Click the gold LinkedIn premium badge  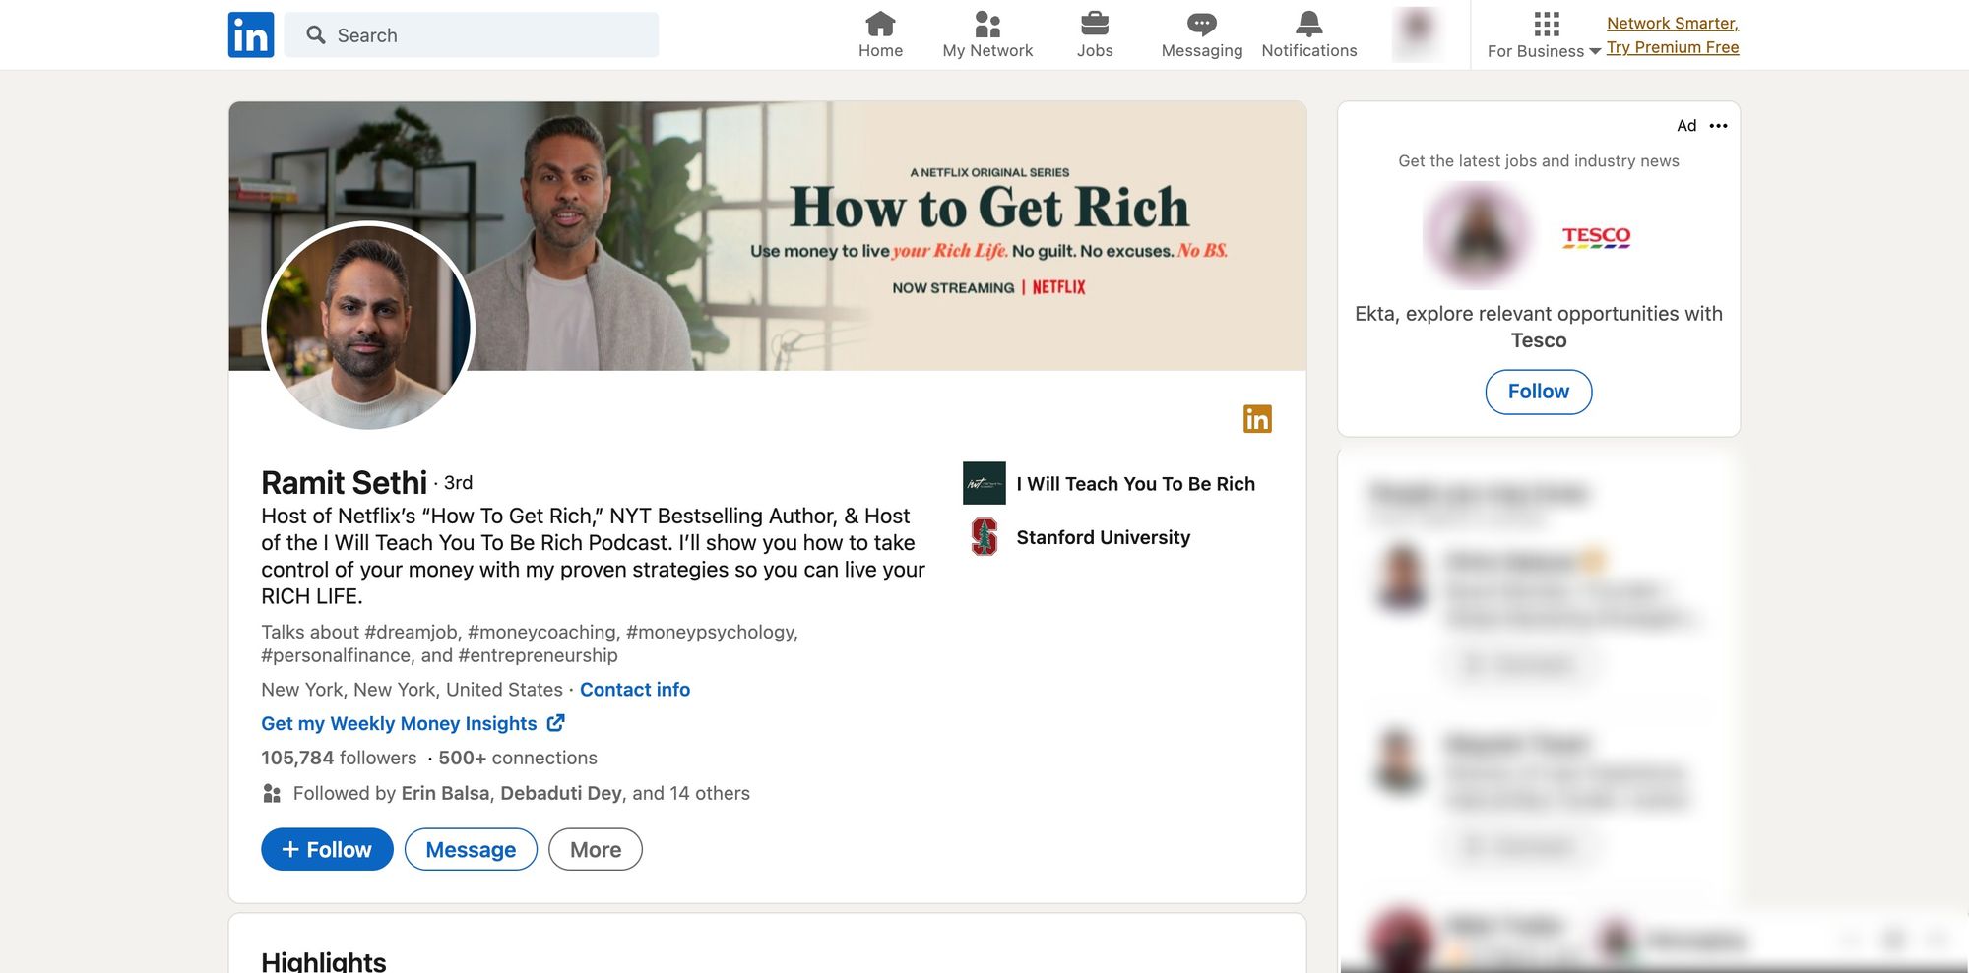1257,419
